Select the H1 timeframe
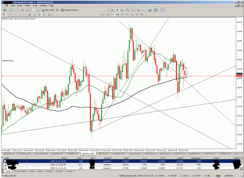This screenshot has width=244, height=178. [123, 14]
